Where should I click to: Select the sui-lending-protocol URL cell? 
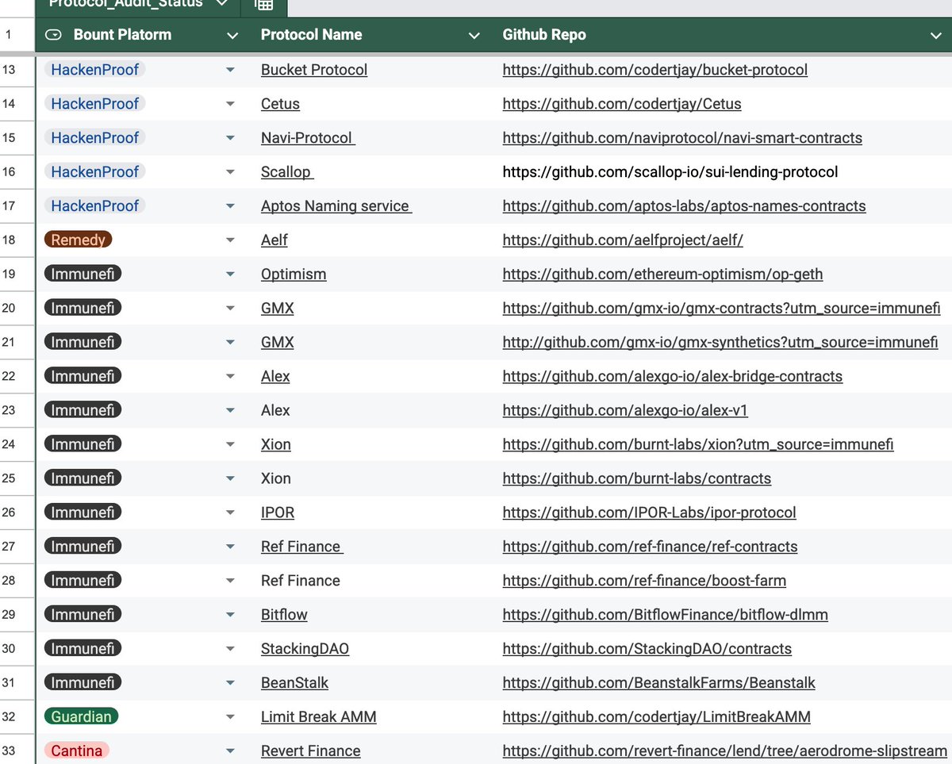[670, 172]
